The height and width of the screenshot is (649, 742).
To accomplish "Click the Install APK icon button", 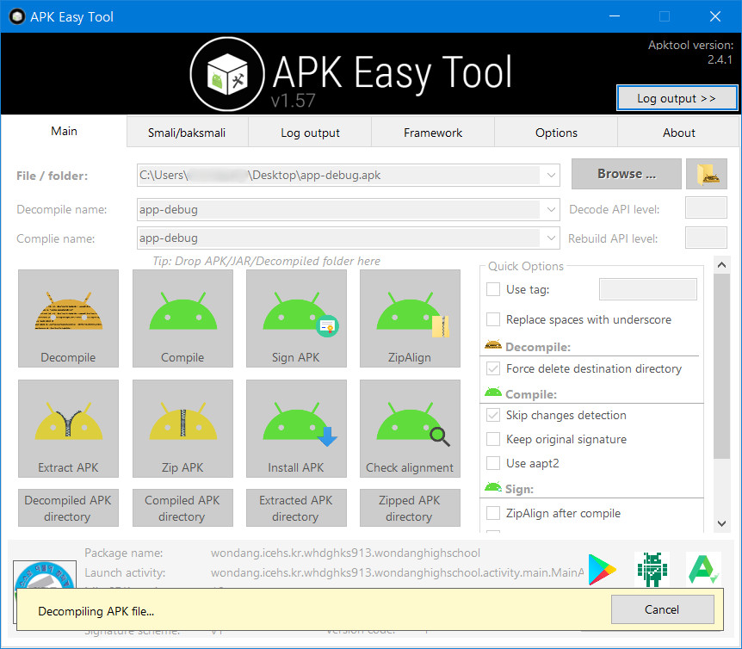I will pos(296,429).
